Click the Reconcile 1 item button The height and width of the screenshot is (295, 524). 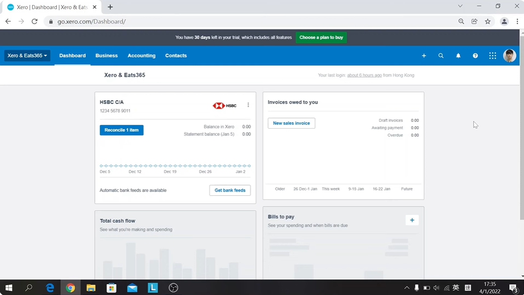[x=122, y=130]
